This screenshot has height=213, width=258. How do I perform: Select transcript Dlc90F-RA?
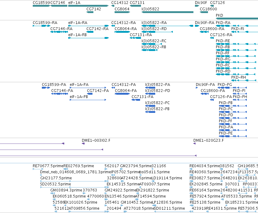[x=205, y=23]
